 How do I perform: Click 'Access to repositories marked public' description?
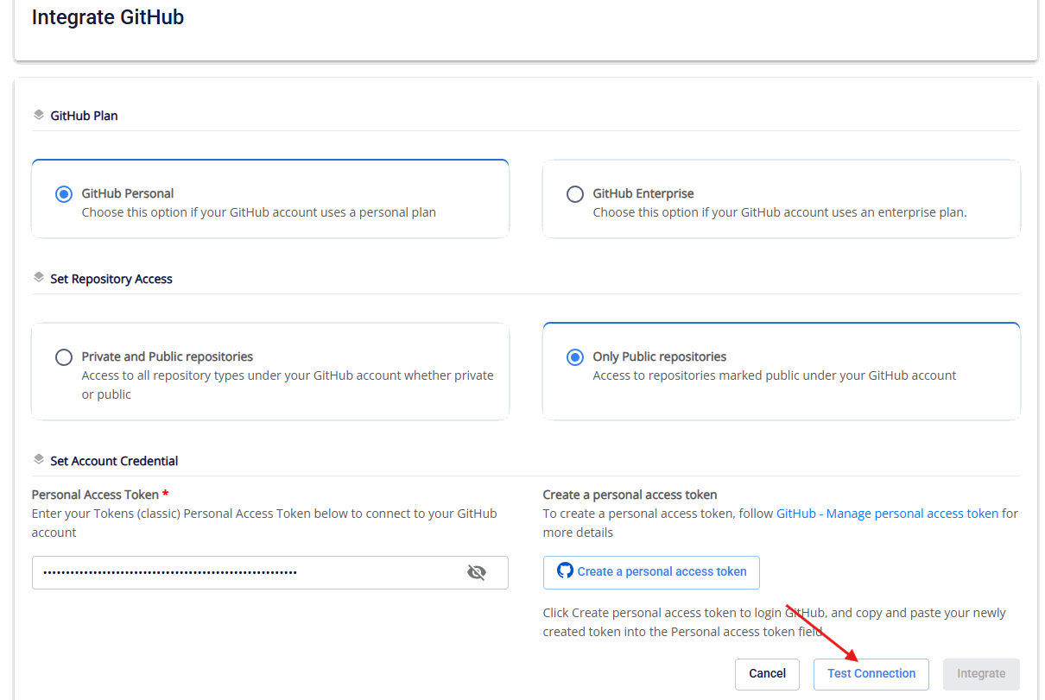tap(775, 375)
